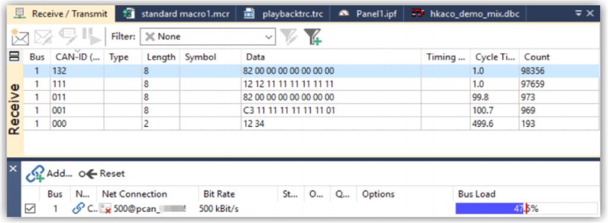This screenshot has width=608, height=223.
Task: Open the tab list overflow arrow
Action: click(578, 14)
